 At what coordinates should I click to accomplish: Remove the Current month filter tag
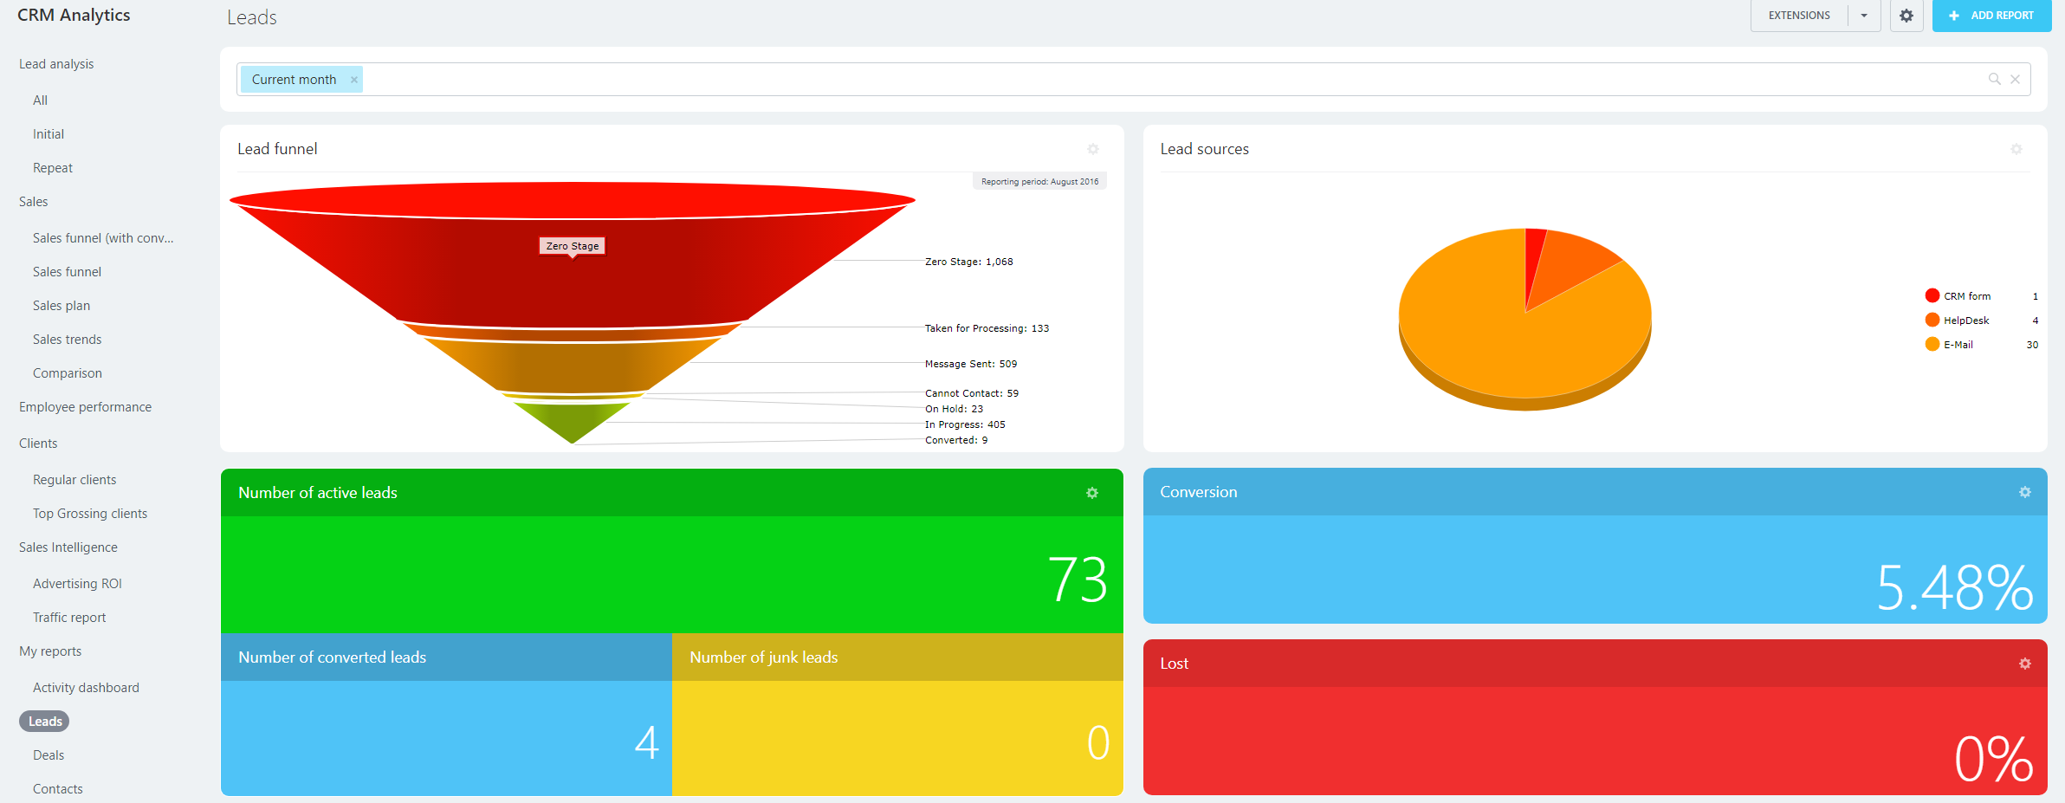tap(353, 80)
